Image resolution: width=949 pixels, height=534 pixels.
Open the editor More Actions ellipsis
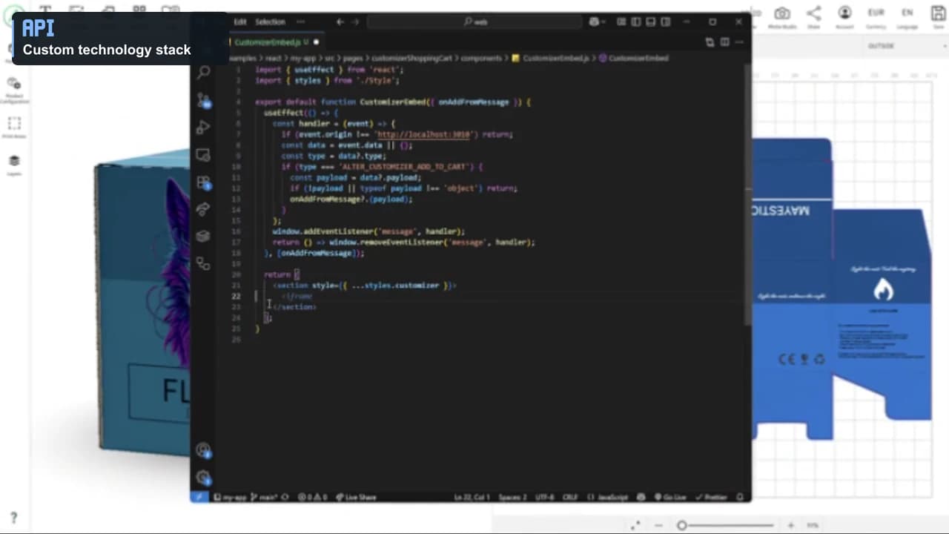739,42
